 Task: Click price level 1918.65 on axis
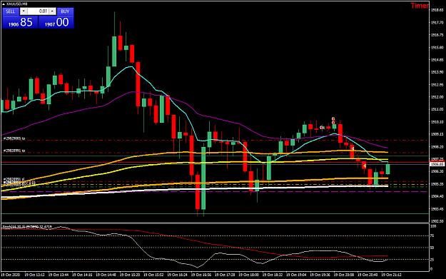pyautogui.click(x=437, y=10)
